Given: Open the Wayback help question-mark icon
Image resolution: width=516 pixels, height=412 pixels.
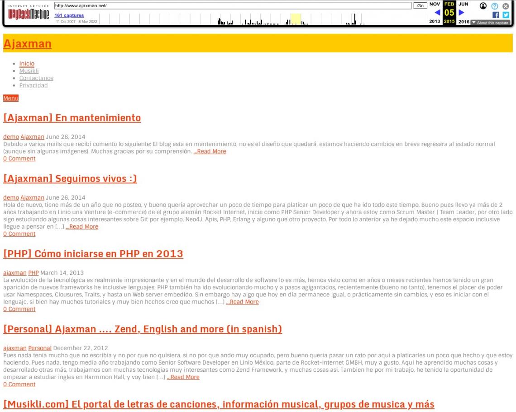Looking at the screenshot, I should pos(495,6).
